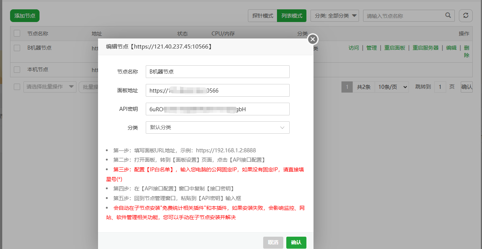Switch to 探针模式 view
This screenshot has width=482, height=249.
[262, 16]
